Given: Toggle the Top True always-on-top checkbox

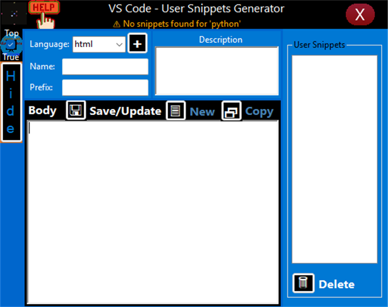Looking at the screenshot, I should 11,45.
